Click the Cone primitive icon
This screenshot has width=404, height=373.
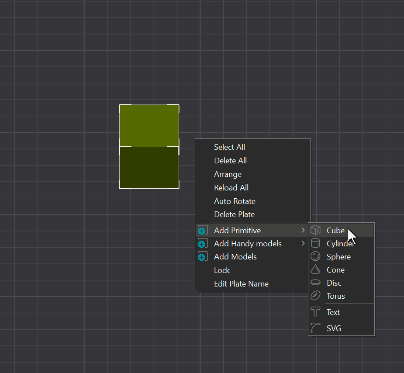[315, 269]
